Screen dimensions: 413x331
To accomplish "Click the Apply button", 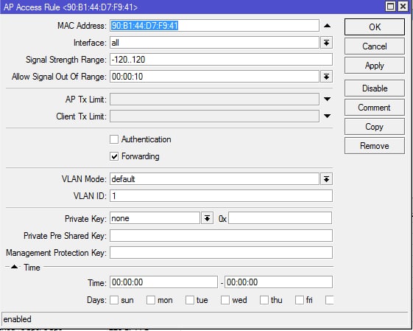I will [x=375, y=66].
